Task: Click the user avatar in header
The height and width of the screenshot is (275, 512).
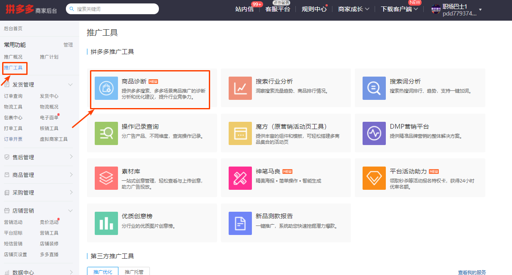Action: coord(436,9)
